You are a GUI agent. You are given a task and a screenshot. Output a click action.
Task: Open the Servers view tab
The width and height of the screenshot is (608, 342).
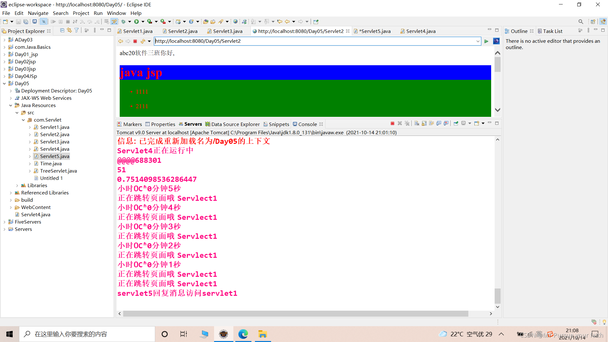pos(193,124)
